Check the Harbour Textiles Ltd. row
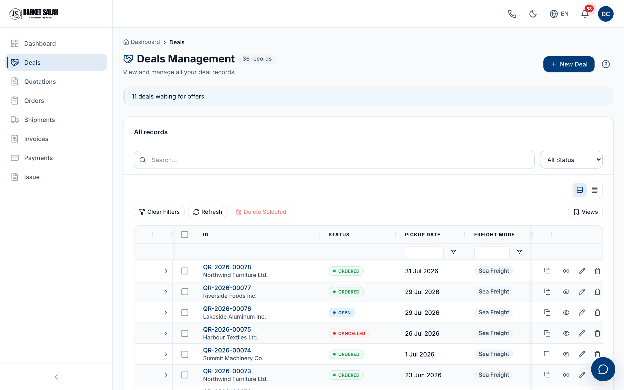The image size is (624, 390). pos(185,333)
